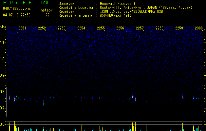Select the date stamp 04.07.18 22:50
The height and width of the screenshot is (131, 206).
click(x=17, y=15)
